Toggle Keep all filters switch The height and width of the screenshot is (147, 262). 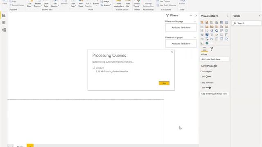[208, 88]
